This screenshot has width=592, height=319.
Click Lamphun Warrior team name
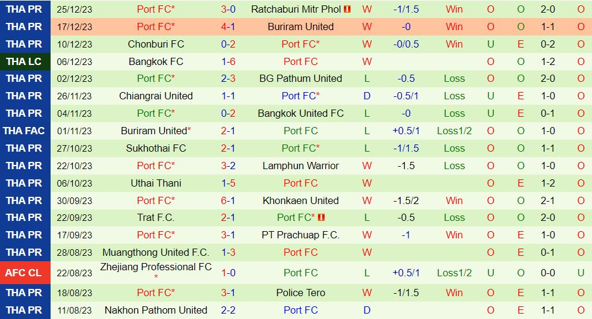(301, 166)
